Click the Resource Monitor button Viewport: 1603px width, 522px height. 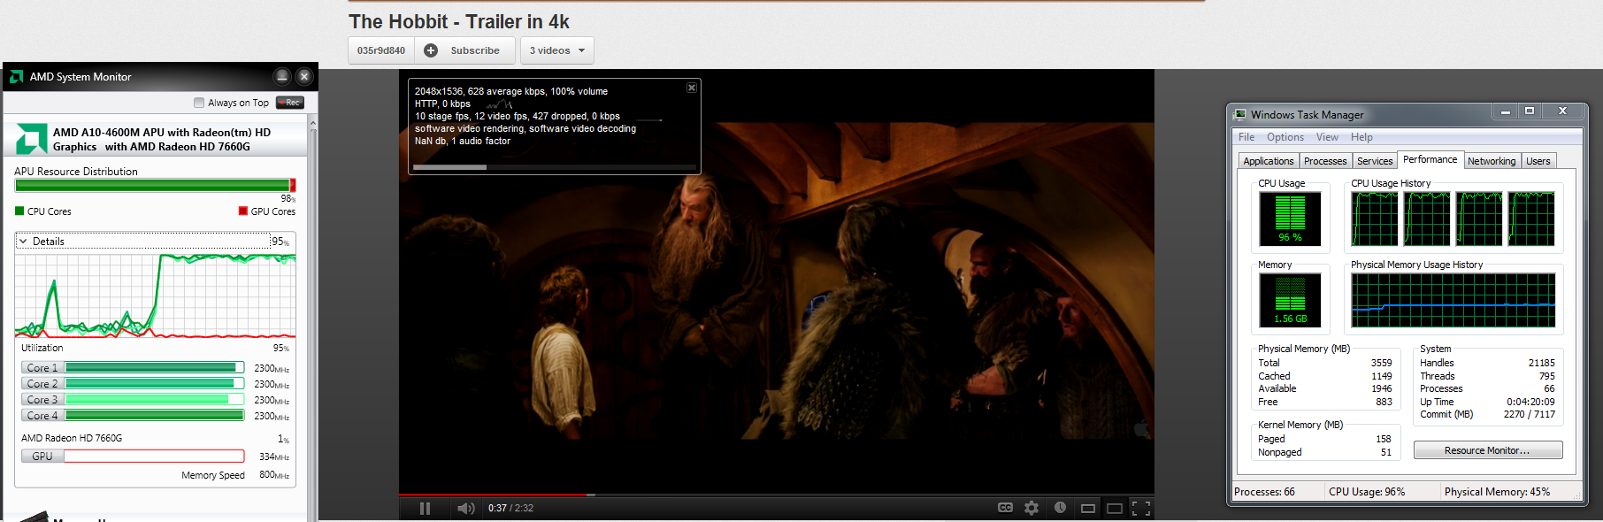(1487, 450)
